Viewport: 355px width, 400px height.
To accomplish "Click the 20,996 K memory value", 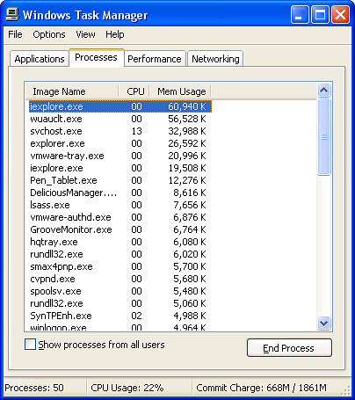I will pyautogui.click(x=187, y=156).
